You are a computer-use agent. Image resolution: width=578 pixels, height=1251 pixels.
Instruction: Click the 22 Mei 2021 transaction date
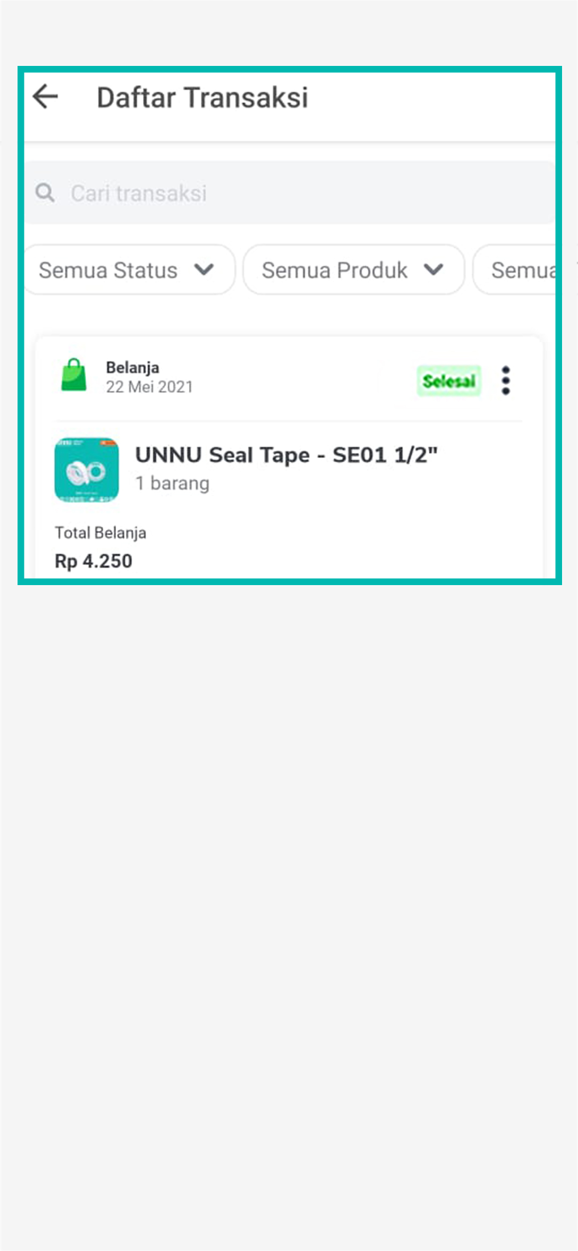click(149, 387)
